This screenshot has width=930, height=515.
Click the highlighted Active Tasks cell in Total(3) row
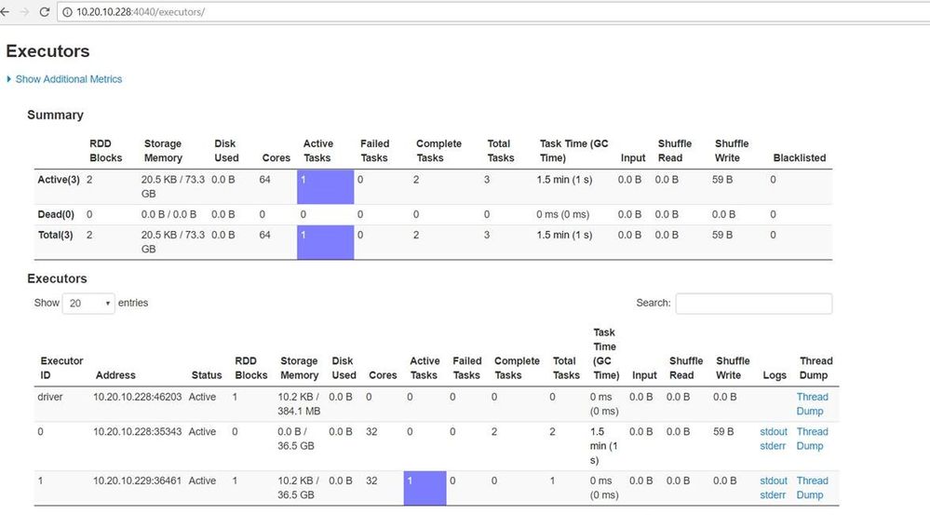[x=325, y=242]
